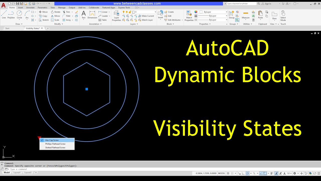Viewport: 321px width, 181px height.
Task: Select the Polyline tool
Action: click(11, 15)
